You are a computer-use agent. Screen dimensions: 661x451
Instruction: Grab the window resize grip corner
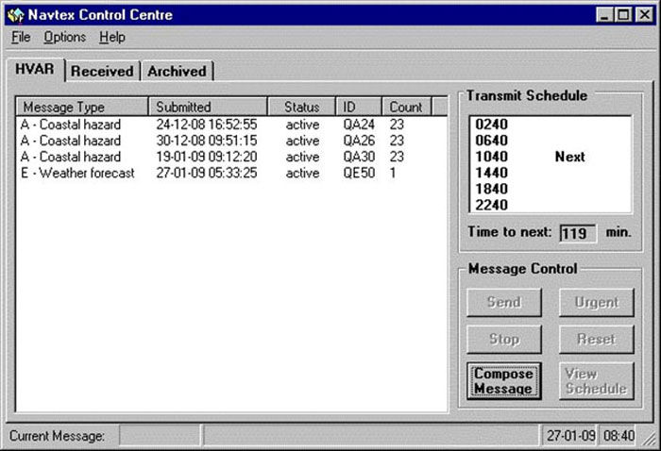pyautogui.click(x=649, y=439)
